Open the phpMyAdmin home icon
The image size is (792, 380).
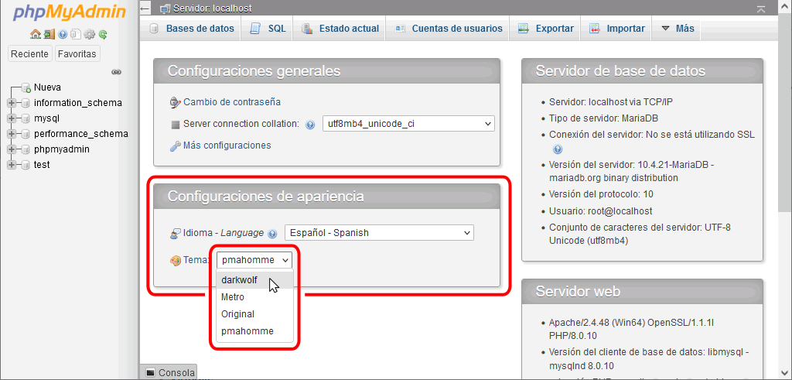tap(35, 34)
